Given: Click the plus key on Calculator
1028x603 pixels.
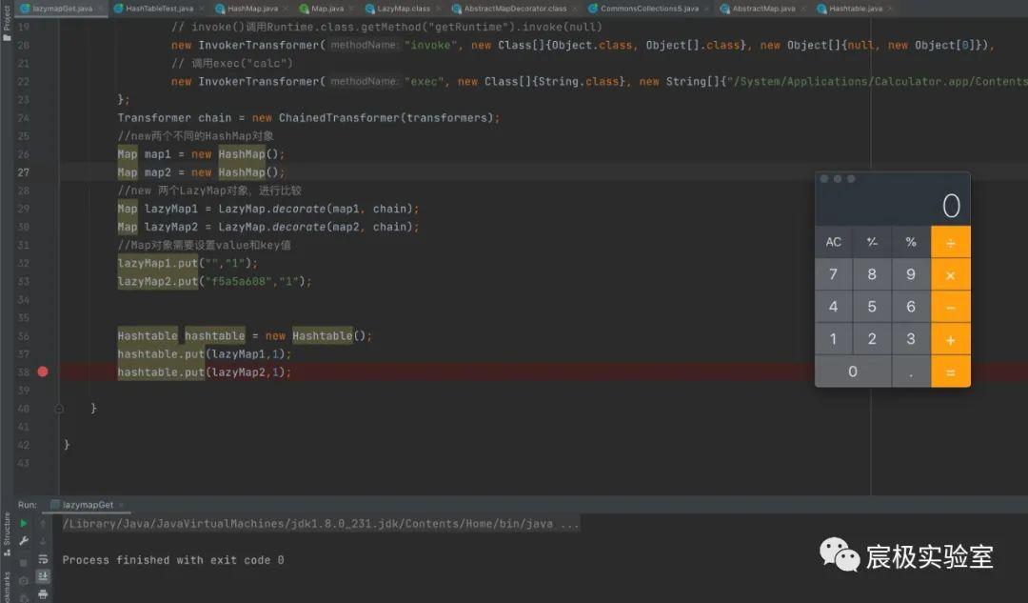Looking at the screenshot, I should tap(951, 339).
